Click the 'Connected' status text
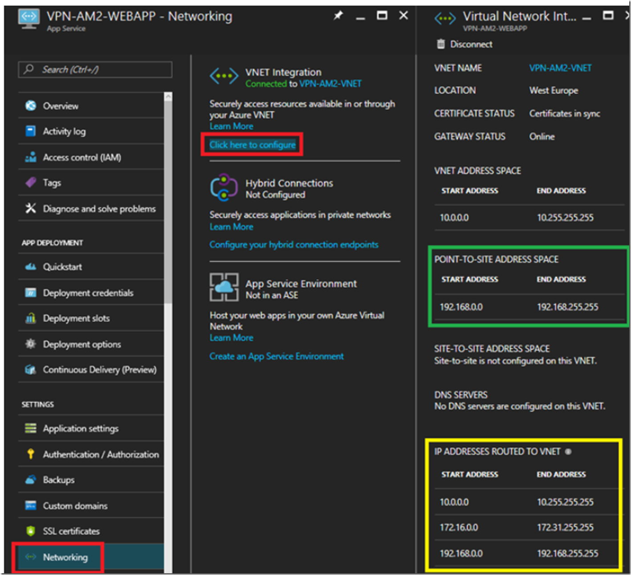Screen dimensions: 631x575 pos(266,84)
